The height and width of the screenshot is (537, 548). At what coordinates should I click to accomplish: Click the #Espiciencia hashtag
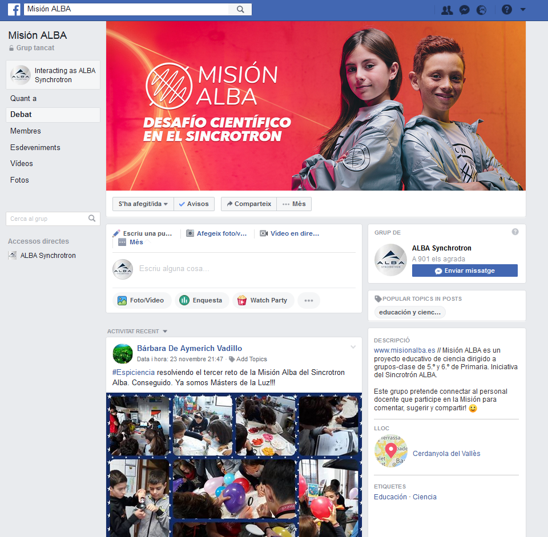134,373
